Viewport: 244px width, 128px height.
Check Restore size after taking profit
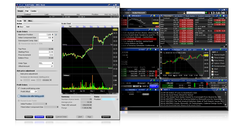19,96
